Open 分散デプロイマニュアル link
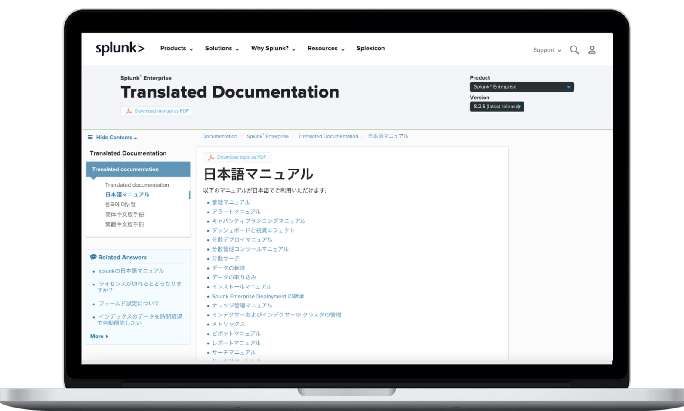 point(242,240)
